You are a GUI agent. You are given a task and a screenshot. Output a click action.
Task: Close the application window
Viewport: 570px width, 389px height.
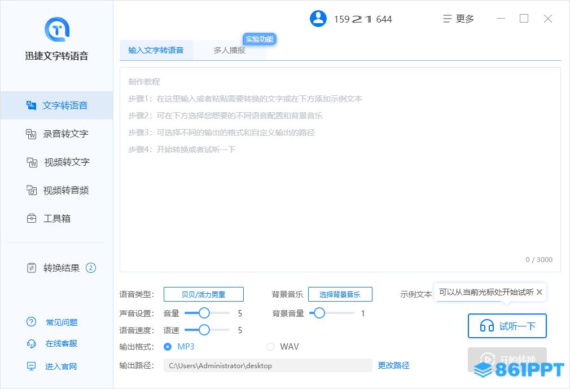pos(548,19)
